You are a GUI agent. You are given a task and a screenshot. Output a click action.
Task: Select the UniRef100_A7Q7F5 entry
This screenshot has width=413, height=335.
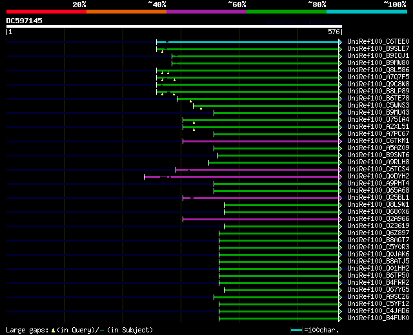click(x=378, y=77)
